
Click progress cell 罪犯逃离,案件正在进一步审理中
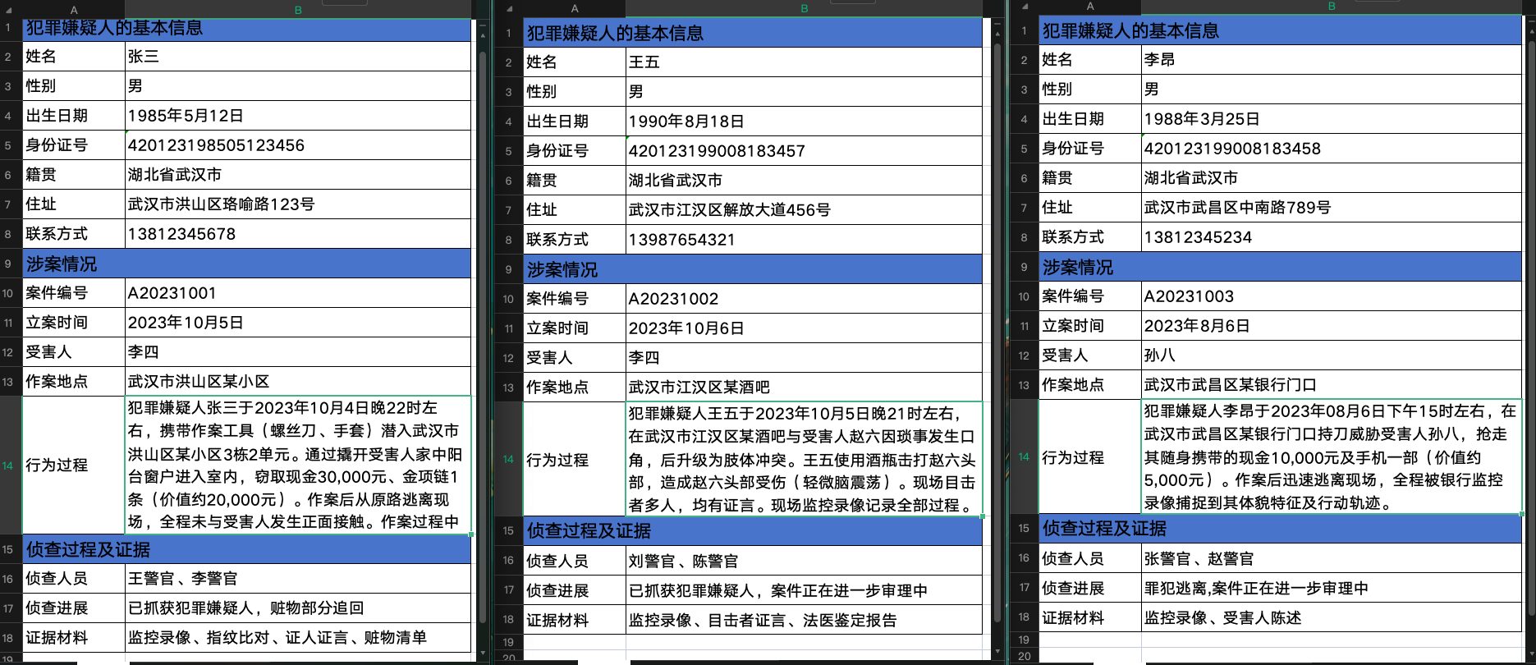(x=1332, y=589)
